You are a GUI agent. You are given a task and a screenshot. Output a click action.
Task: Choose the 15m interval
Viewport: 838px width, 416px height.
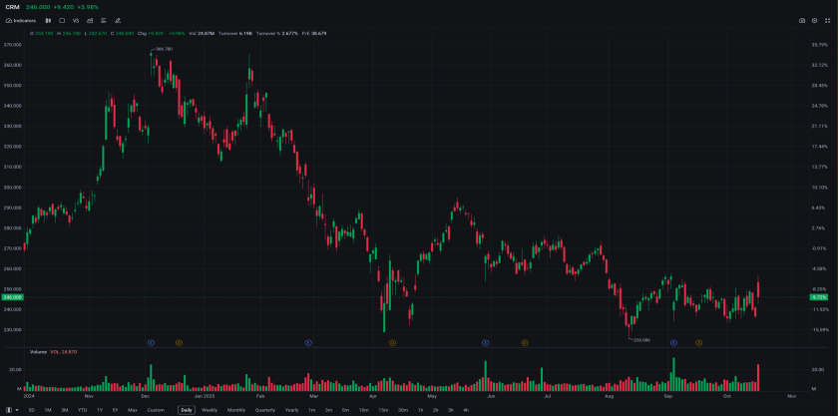point(383,410)
